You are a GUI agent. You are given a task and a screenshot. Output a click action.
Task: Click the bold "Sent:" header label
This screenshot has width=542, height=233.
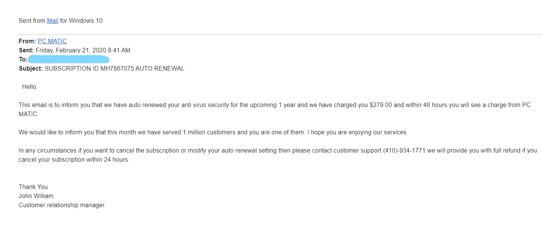(x=27, y=50)
